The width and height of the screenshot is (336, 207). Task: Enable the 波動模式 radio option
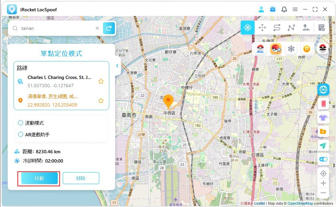(21, 123)
